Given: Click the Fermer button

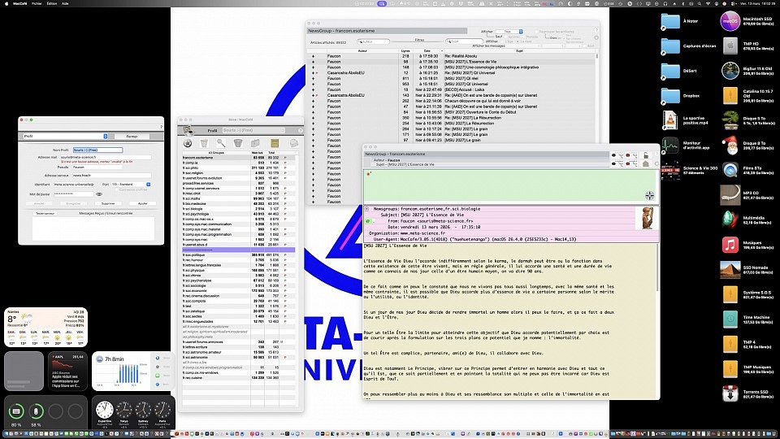Looking at the screenshot, I should click(132, 137).
